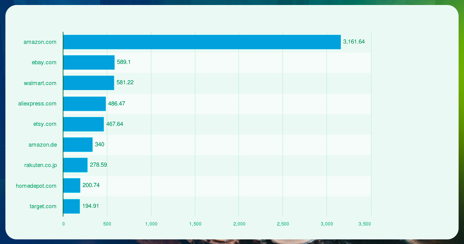The width and height of the screenshot is (464, 244).
Task: Click the 2,000 x-axis tick label
Action: 239,224
